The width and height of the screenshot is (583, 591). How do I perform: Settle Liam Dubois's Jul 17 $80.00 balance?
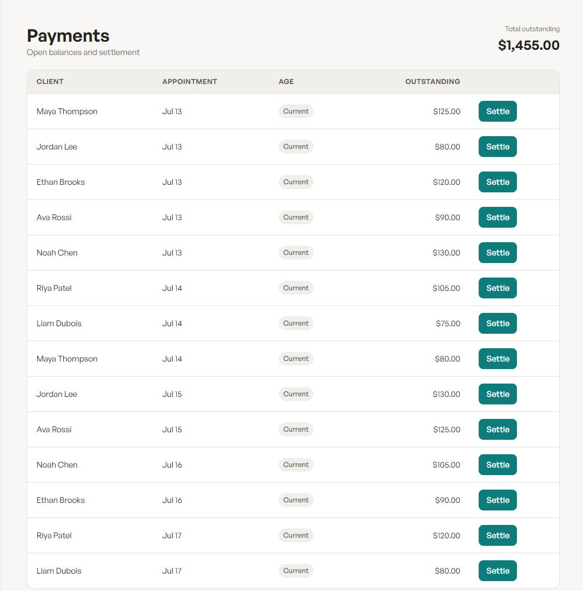click(497, 571)
